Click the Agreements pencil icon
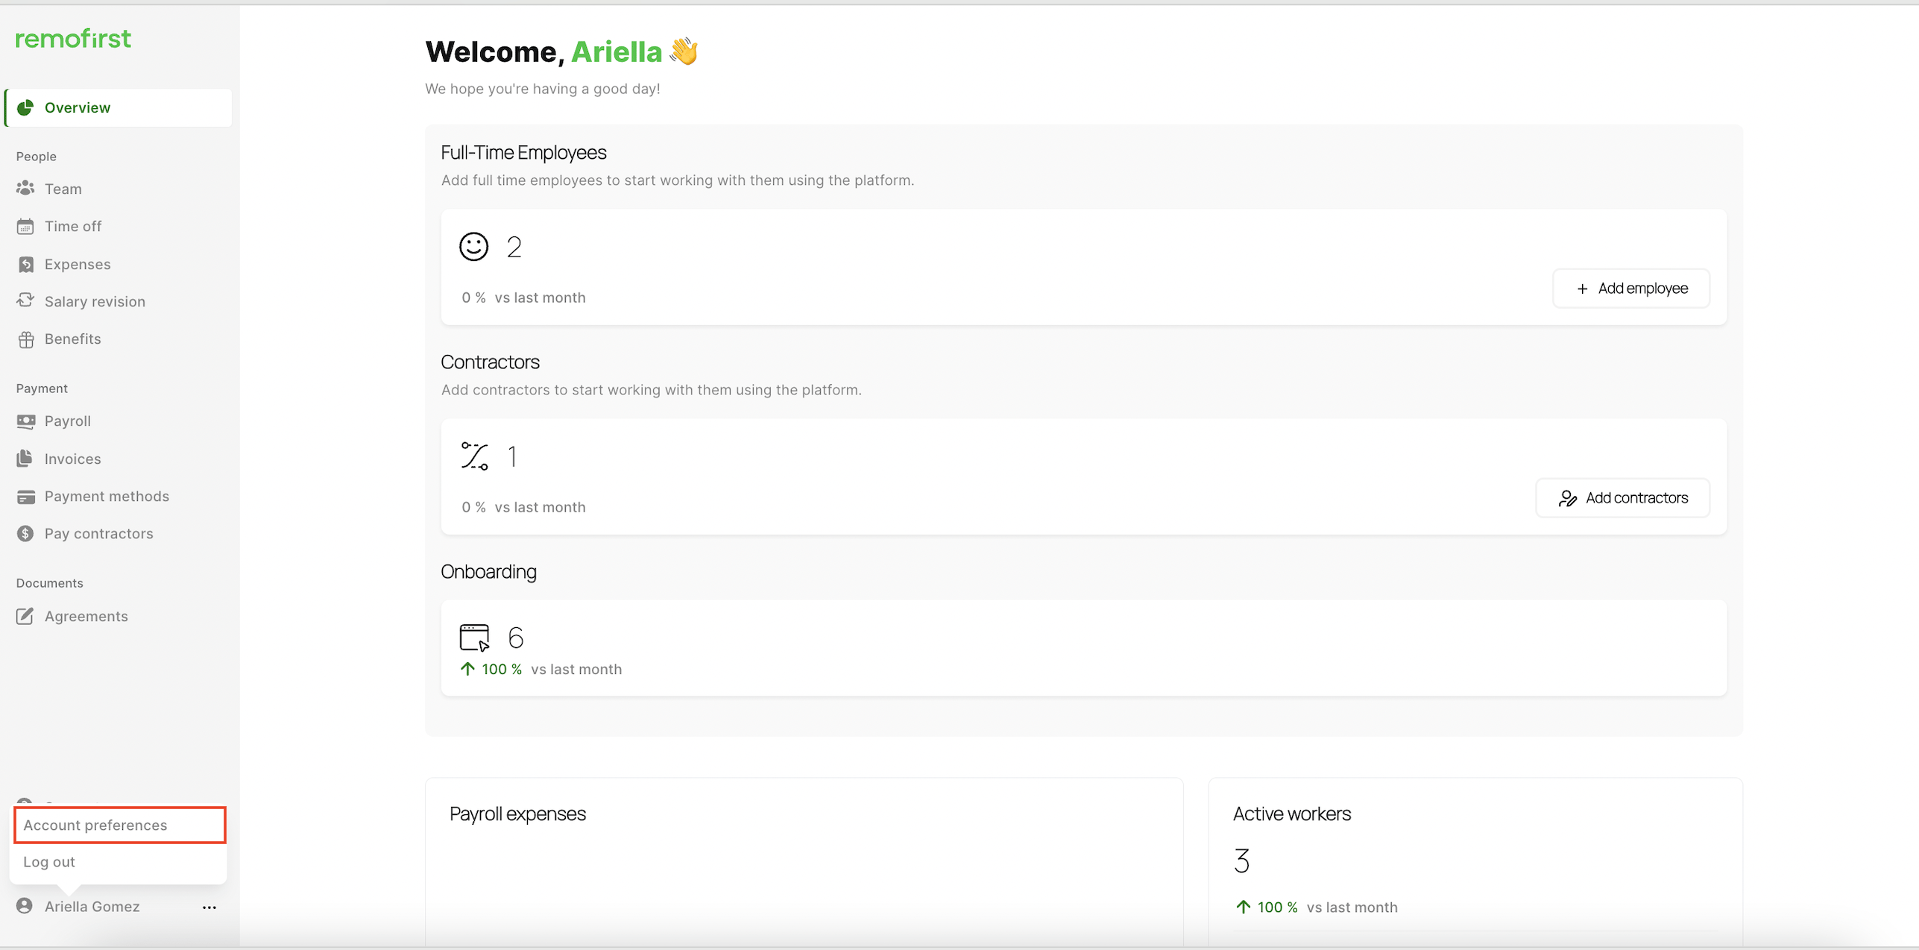Image resolution: width=1919 pixels, height=950 pixels. coord(25,616)
